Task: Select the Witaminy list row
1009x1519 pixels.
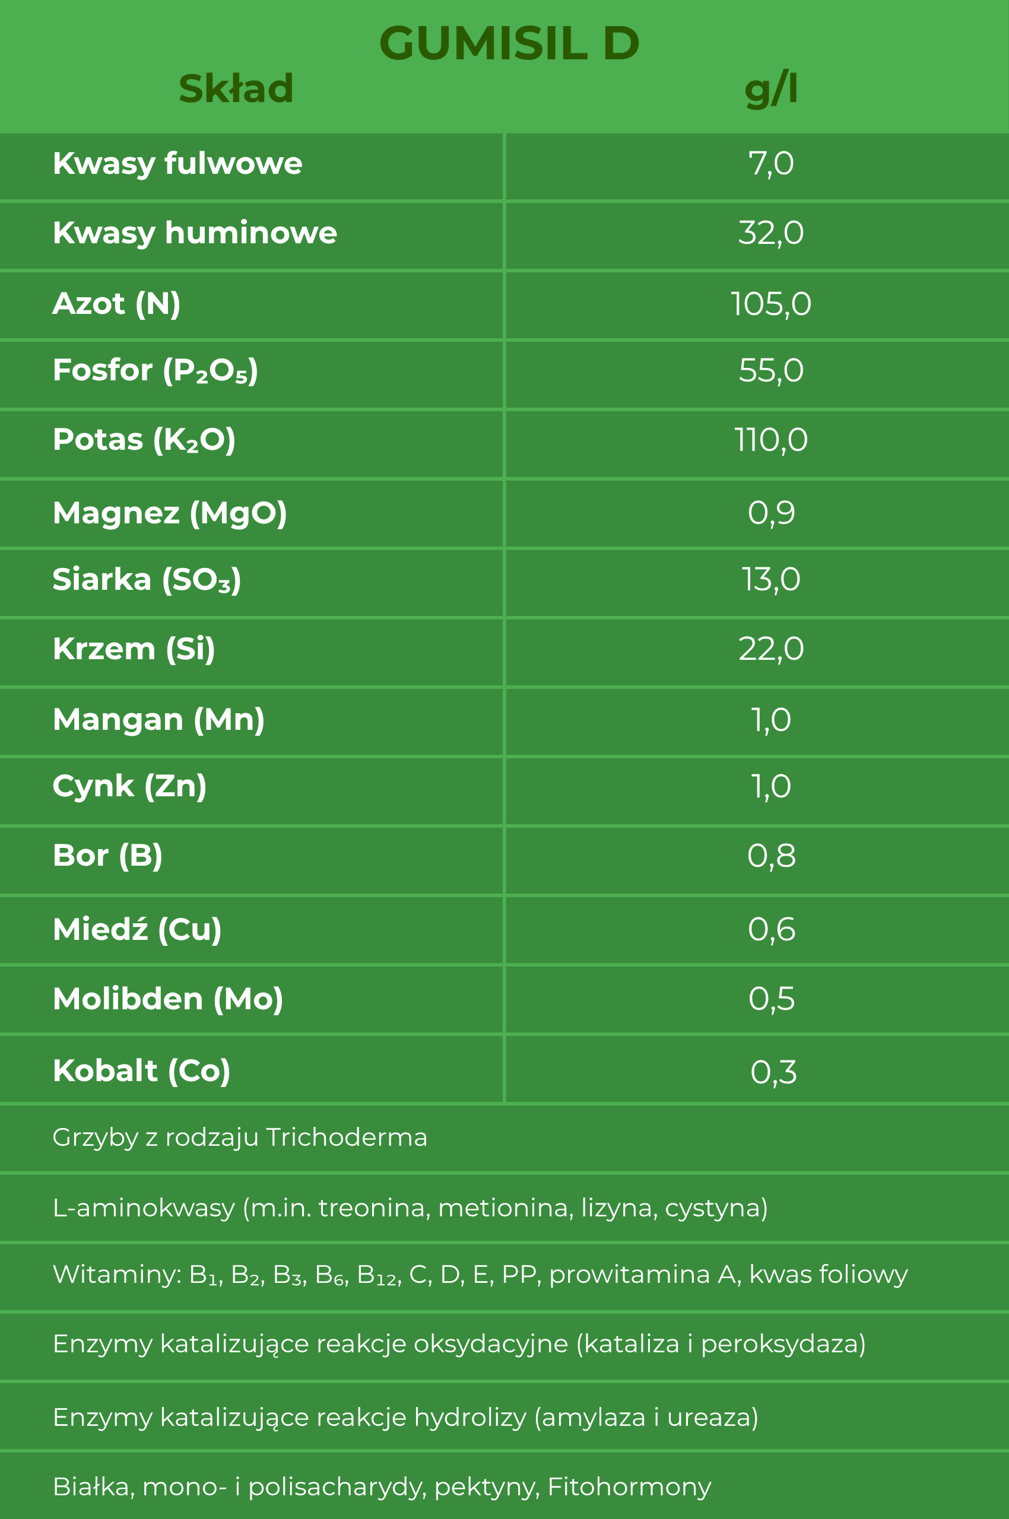Action: [x=480, y=1275]
